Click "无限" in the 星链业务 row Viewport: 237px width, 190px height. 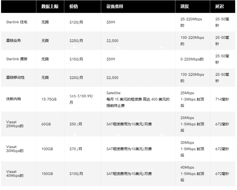(x=45, y=41)
